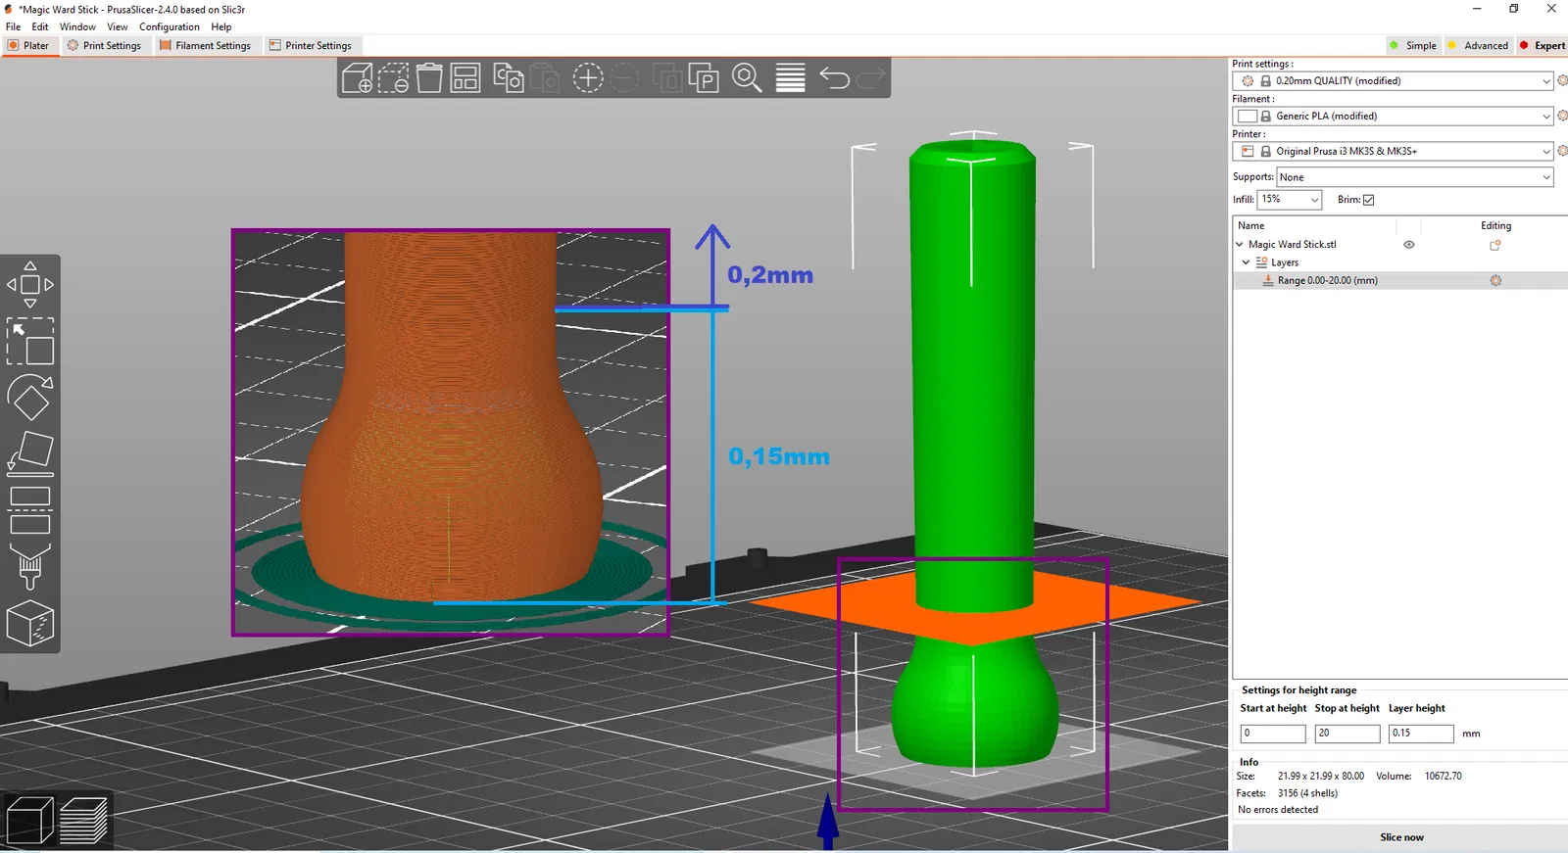This screenshot has width=1568, height=853.
Task: Select the Cut tool
Action: click(x=30, y=510)
